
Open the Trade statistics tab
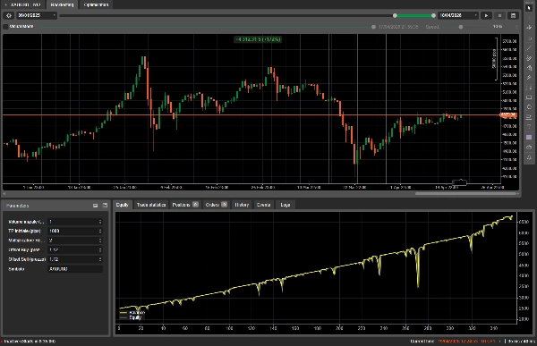[151, 205]
